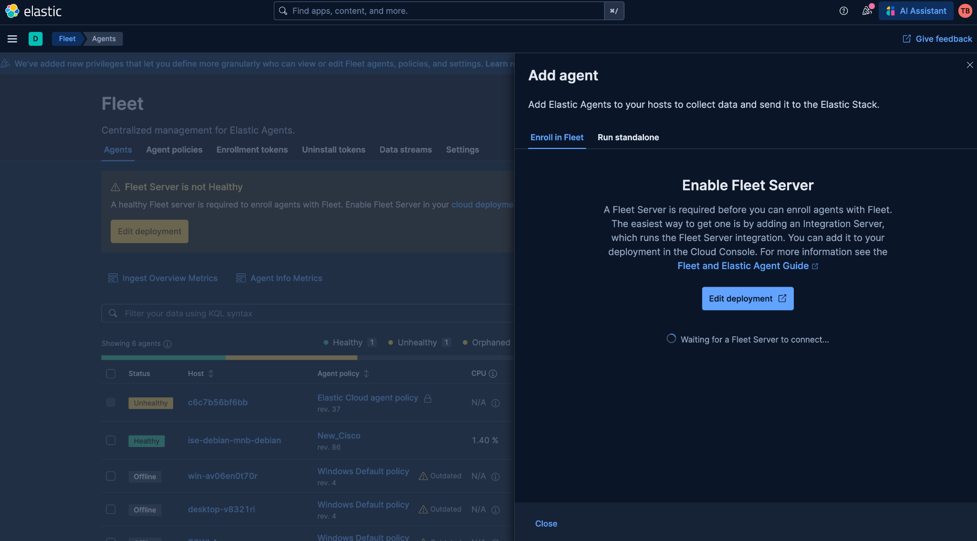Click the Healthy status count filter
The height and width of the screenshot is (541, 977).
(350, 343)
